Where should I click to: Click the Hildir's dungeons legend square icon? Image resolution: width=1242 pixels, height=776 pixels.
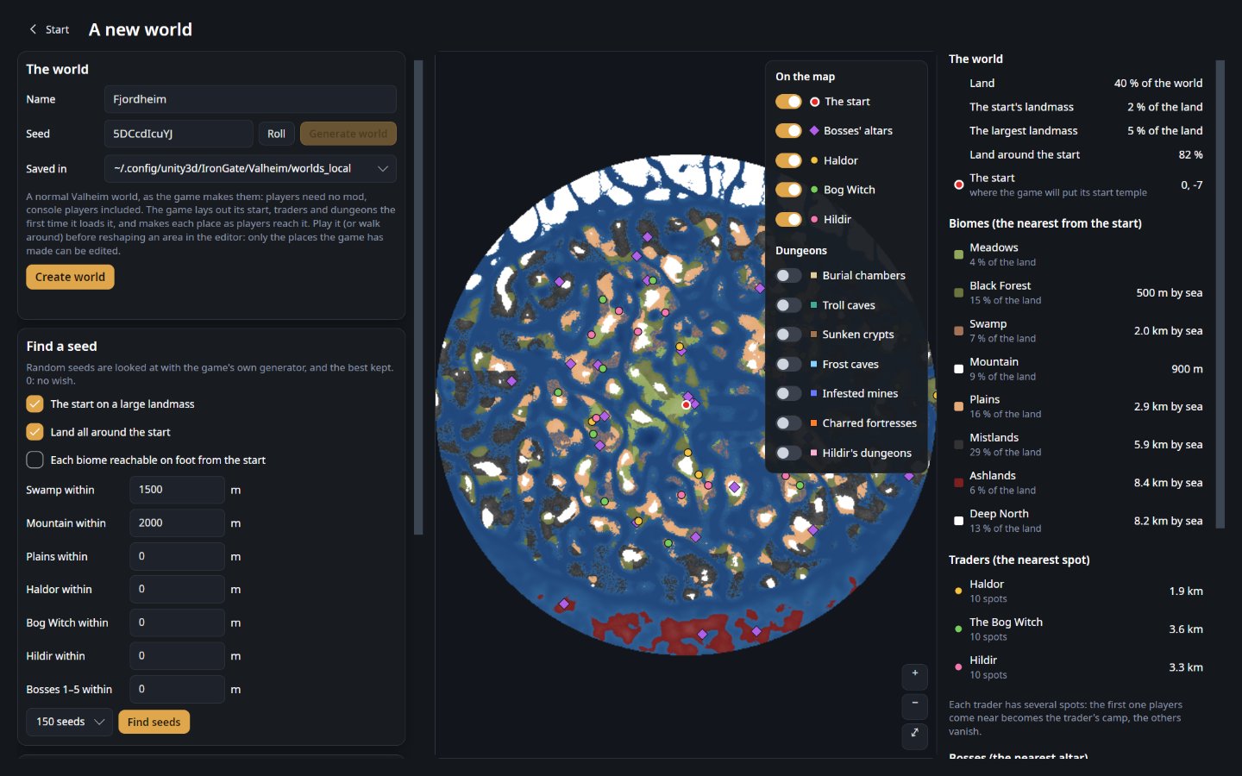[x=813, y=453]
